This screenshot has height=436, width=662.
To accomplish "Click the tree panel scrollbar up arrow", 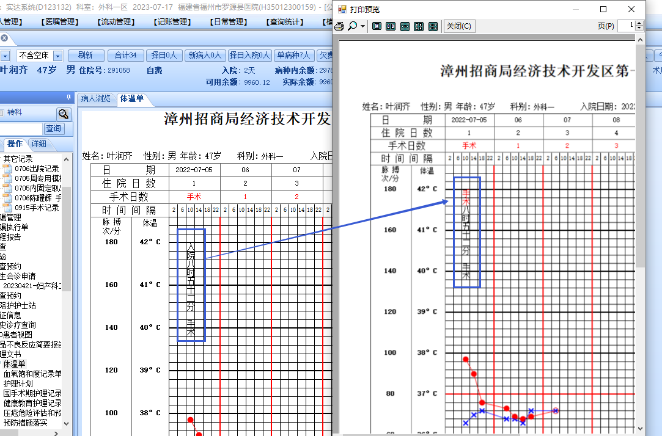I will click(x=66, y=159).
